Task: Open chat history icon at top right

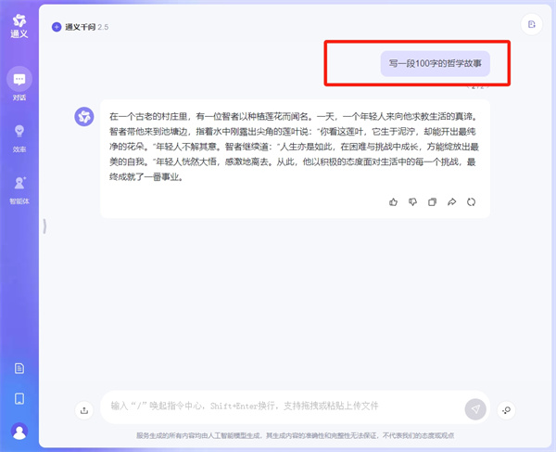Action: click(531, 25)
